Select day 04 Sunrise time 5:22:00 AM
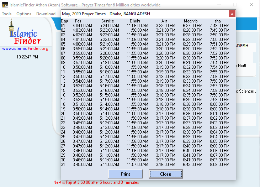Screen dimensions: 260x187 pos(109,40)
